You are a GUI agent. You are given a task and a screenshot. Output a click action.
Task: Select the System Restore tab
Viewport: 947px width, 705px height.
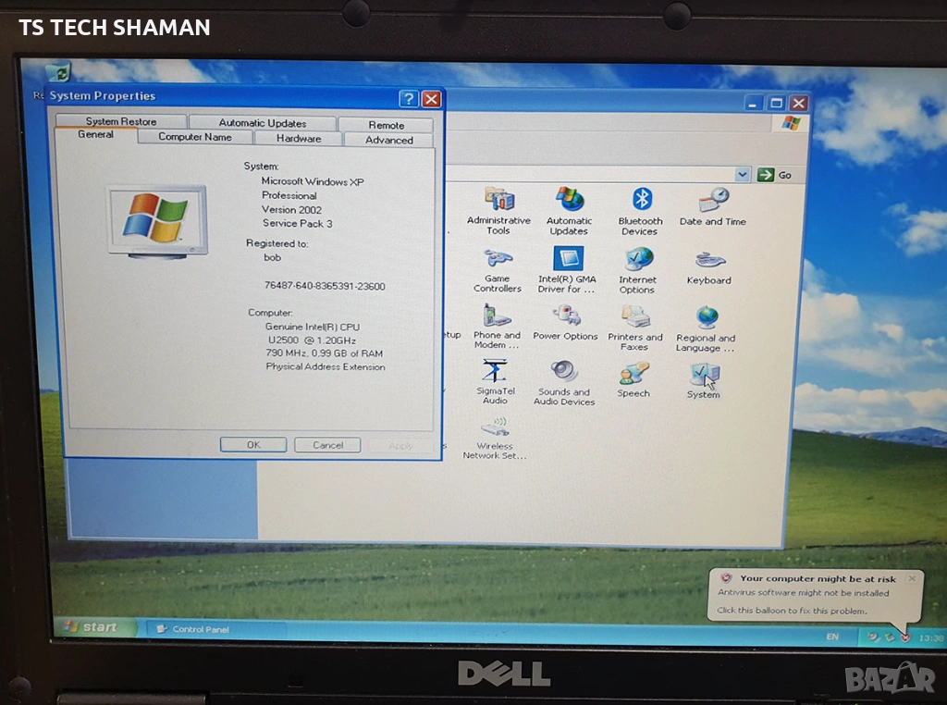tap(121, 121)
